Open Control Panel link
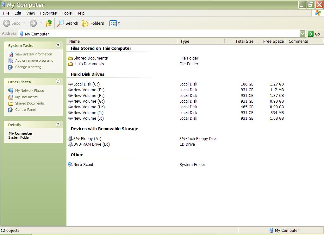 click(x=25, y=110)
